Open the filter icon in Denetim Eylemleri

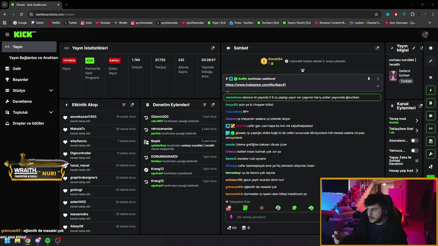pos(205,105)
